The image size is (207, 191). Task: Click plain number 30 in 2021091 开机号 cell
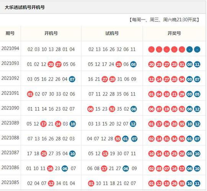tap(51, 94)
